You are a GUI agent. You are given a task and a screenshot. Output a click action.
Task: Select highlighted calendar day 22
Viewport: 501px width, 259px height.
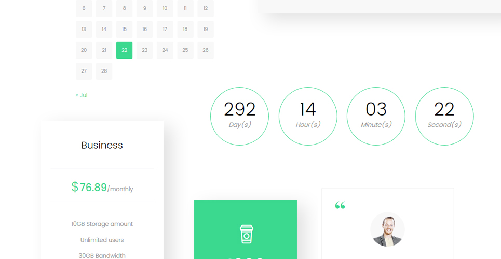coord(124,50)
